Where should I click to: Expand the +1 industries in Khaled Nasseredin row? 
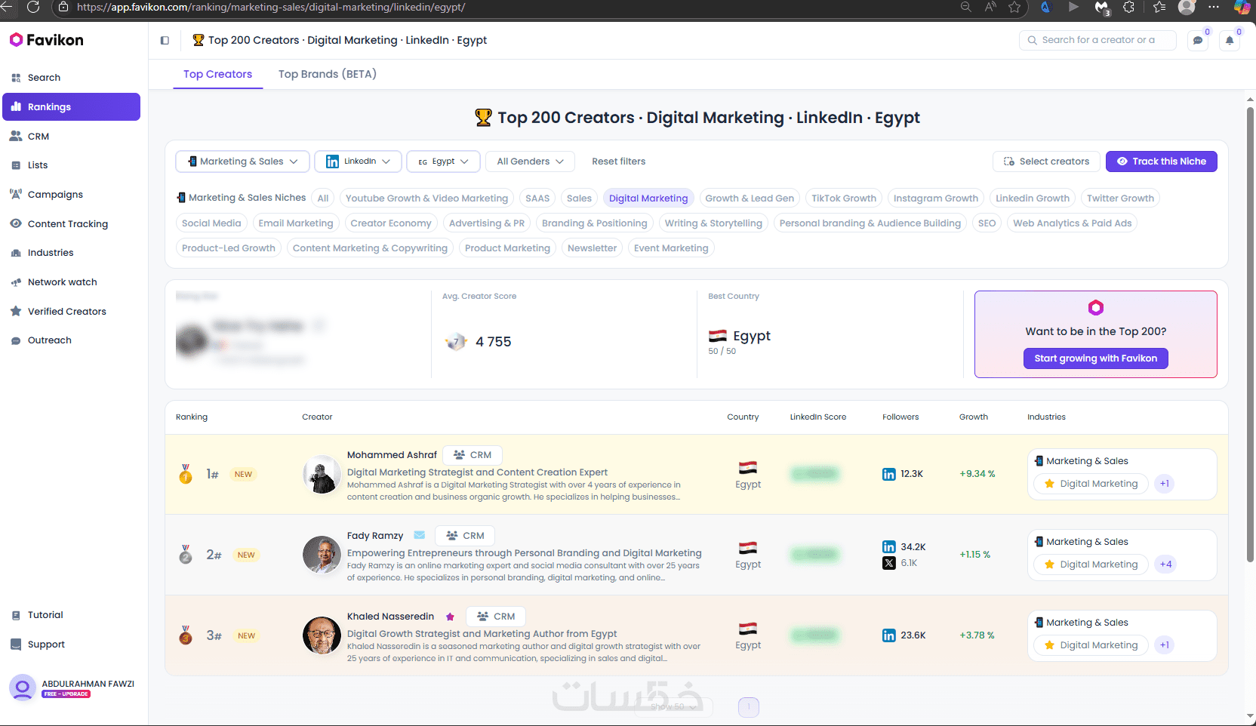pyautogui.click(x=1165, y=645)
